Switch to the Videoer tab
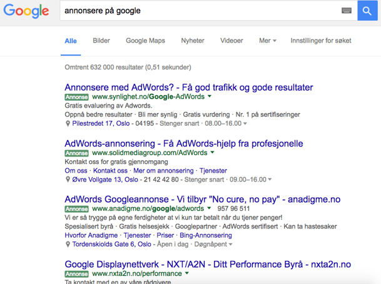Viewport: 381px width, 284px height. (x=231, y=41)
